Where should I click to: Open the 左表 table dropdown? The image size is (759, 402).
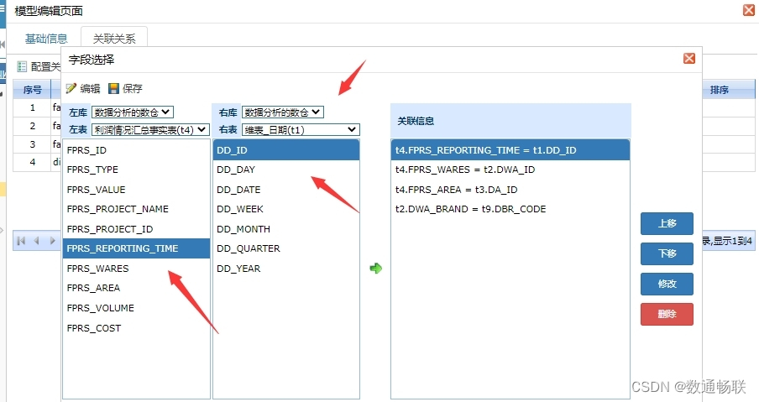pyautogui.click(x=150, y=129)
